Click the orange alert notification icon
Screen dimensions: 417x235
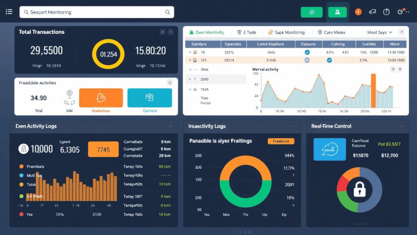358,12
